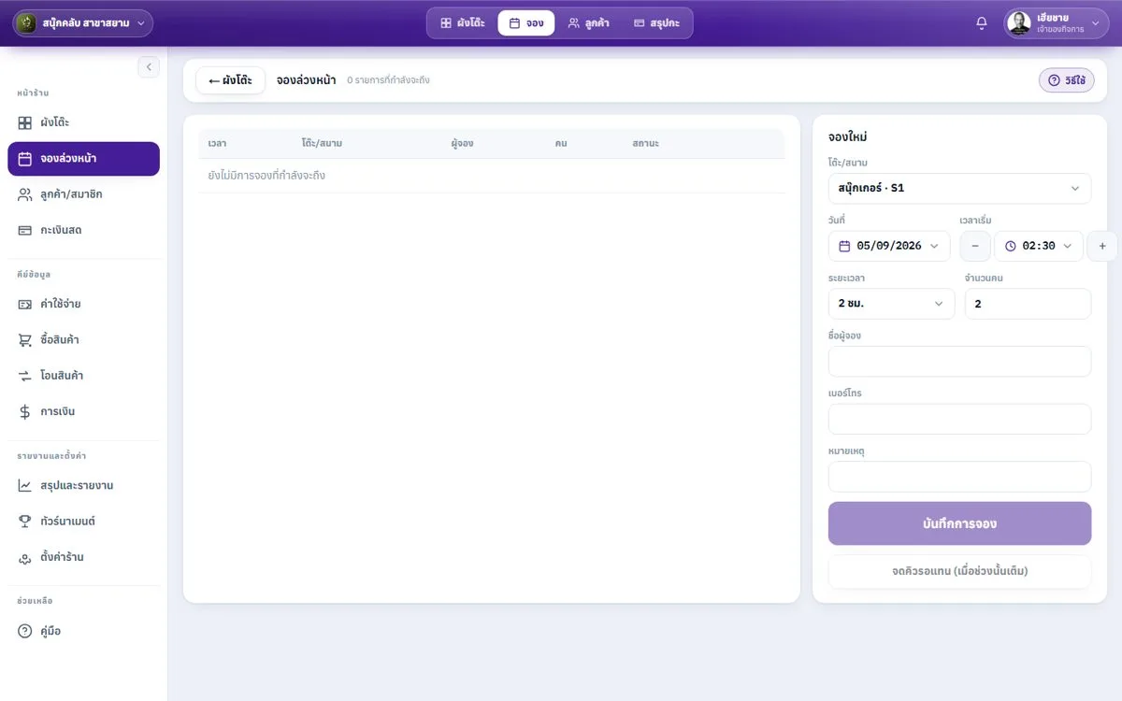Open กะเงินสด in the sidebar
The image size is (1122, 701).
pos(83,230)
